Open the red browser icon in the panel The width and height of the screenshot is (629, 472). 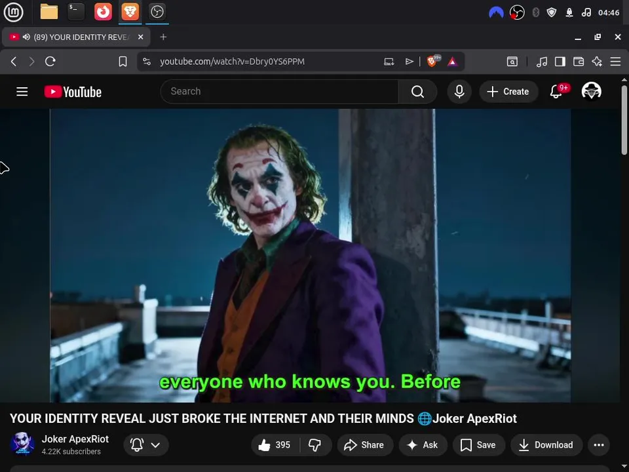pyautogui.click(x=103, y=12)
